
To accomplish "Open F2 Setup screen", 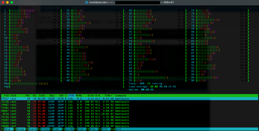I will [19, 129].
